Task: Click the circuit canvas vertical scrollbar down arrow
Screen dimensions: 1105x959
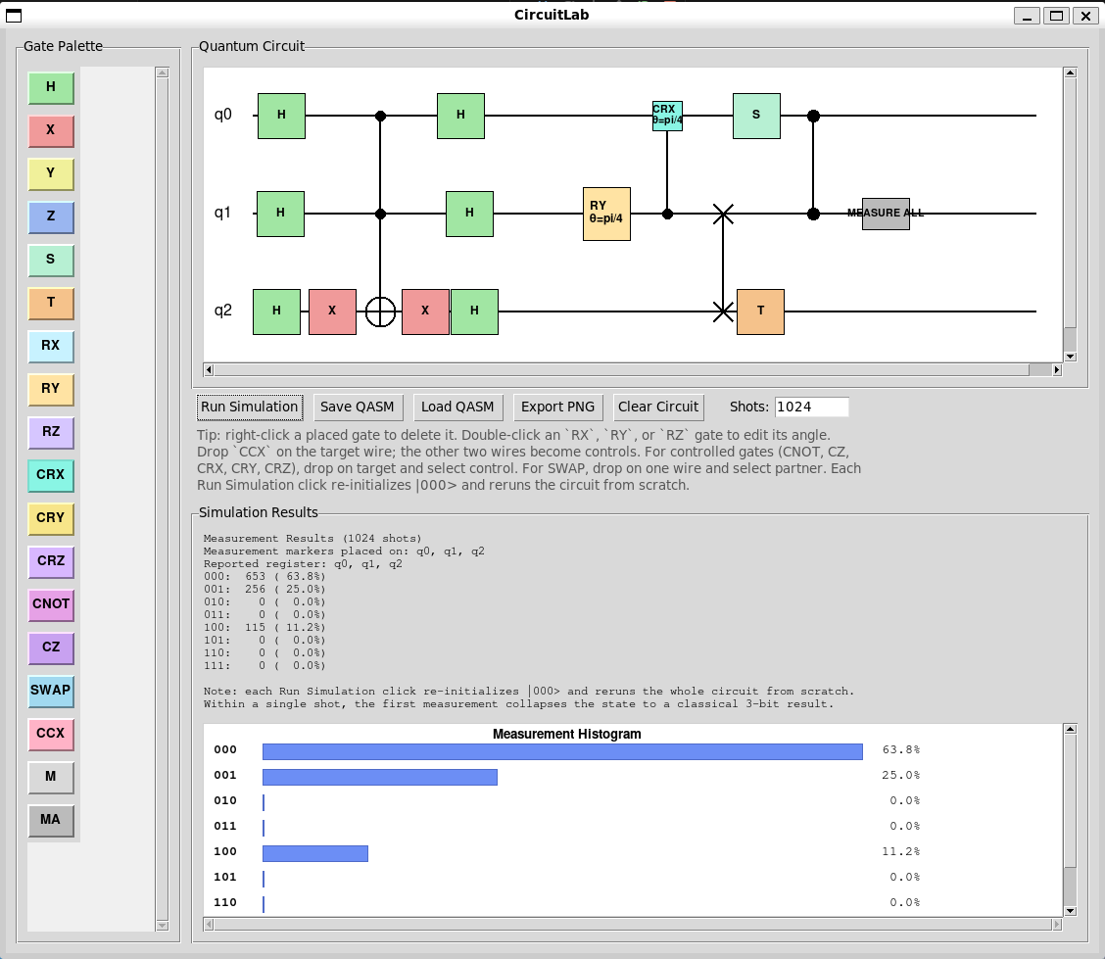Action: coord(1071,357)
